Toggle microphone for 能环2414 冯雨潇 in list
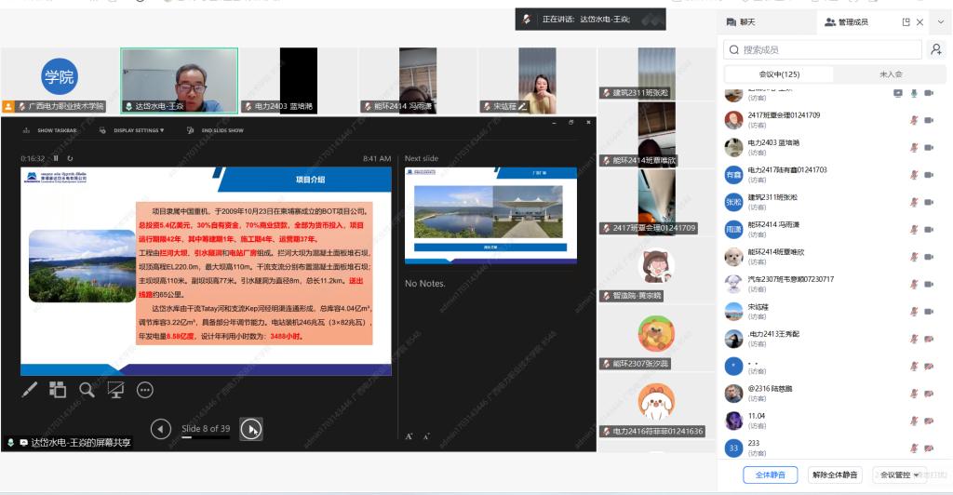 point(914,230)
